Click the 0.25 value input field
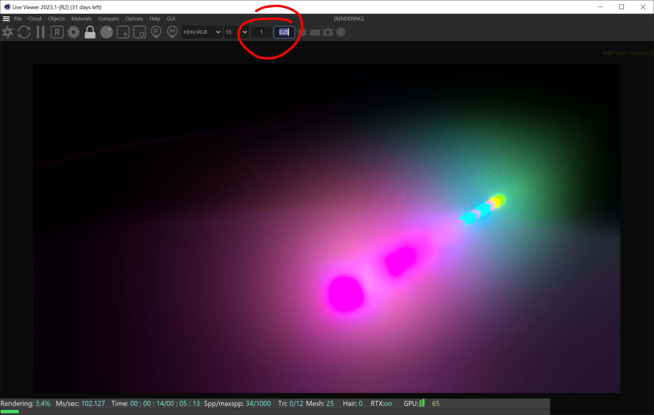This screenshot has height=415, width=654. coord(284,32)
